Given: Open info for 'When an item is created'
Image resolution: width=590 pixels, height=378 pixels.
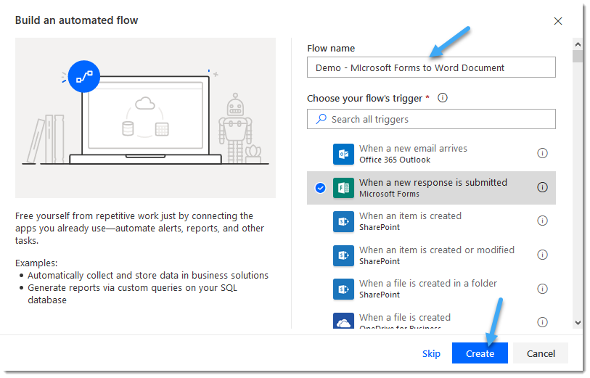Looking at the screenshot, I should point(542,221).
